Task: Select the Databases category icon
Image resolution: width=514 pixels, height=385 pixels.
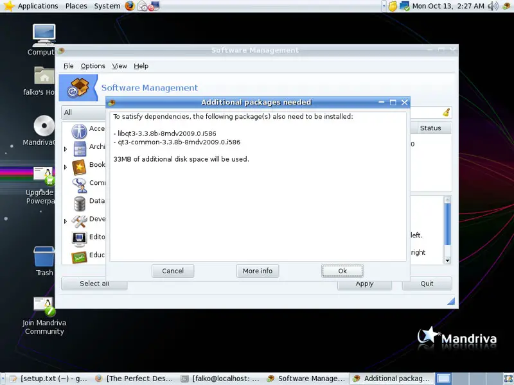Action: pyautogui.click(x=79, y=203)
